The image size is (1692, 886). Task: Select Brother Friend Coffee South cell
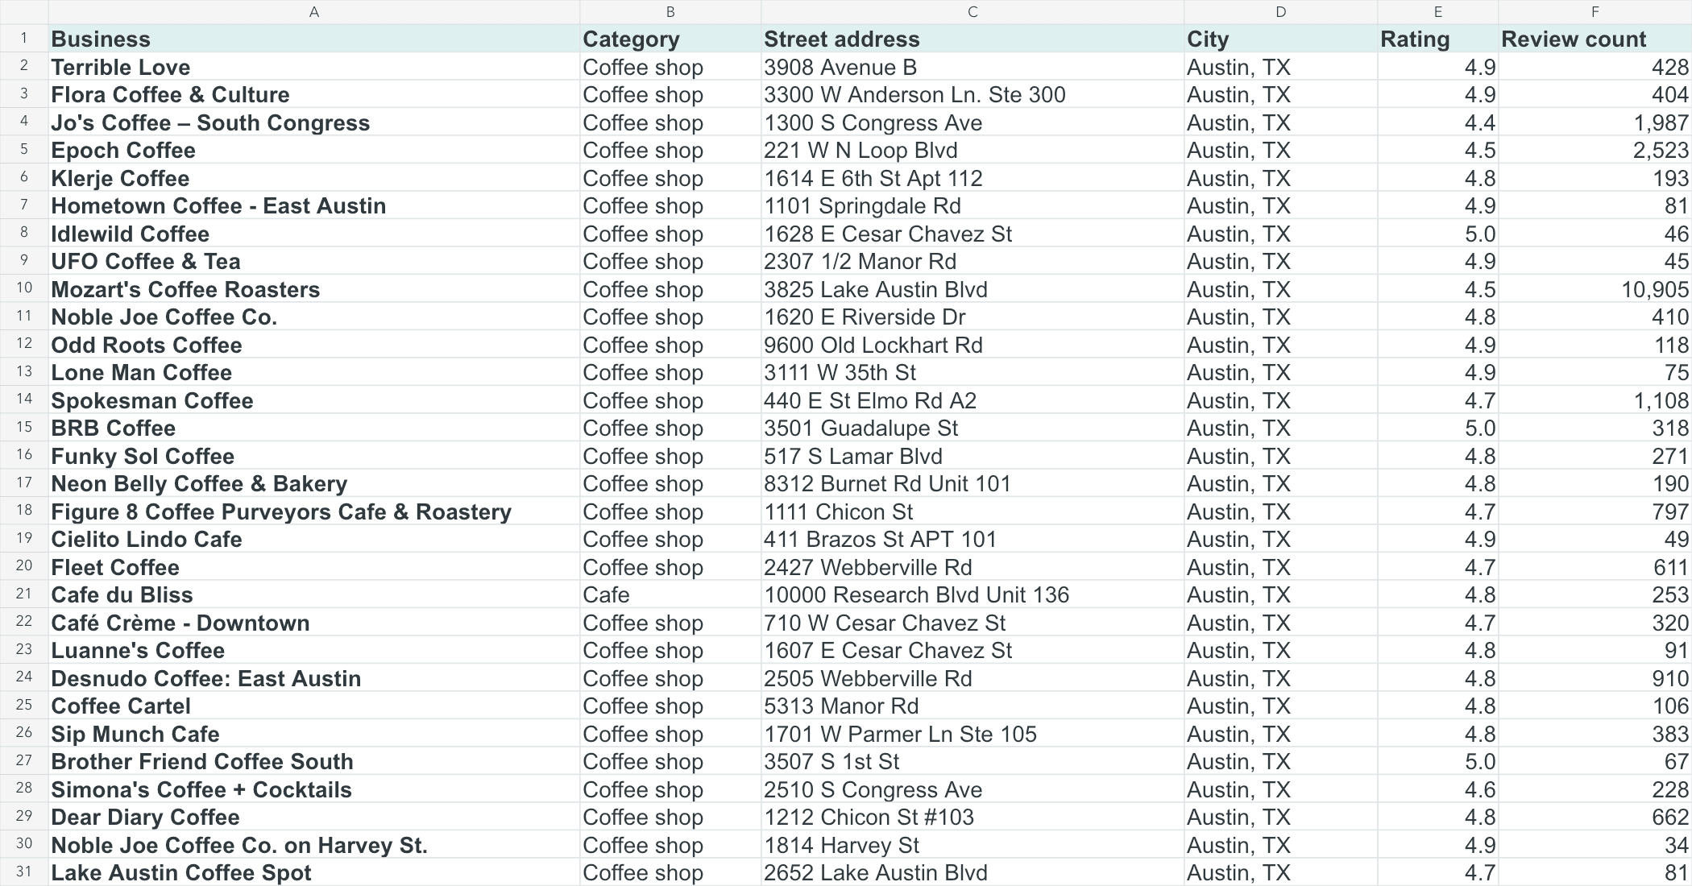(314, 761)
